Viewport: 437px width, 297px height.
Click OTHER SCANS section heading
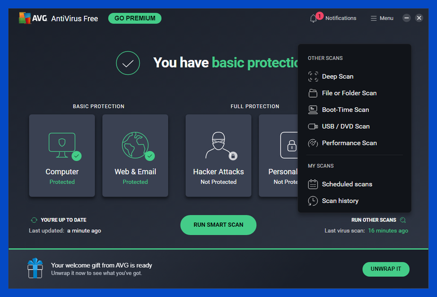click(325, 58)
